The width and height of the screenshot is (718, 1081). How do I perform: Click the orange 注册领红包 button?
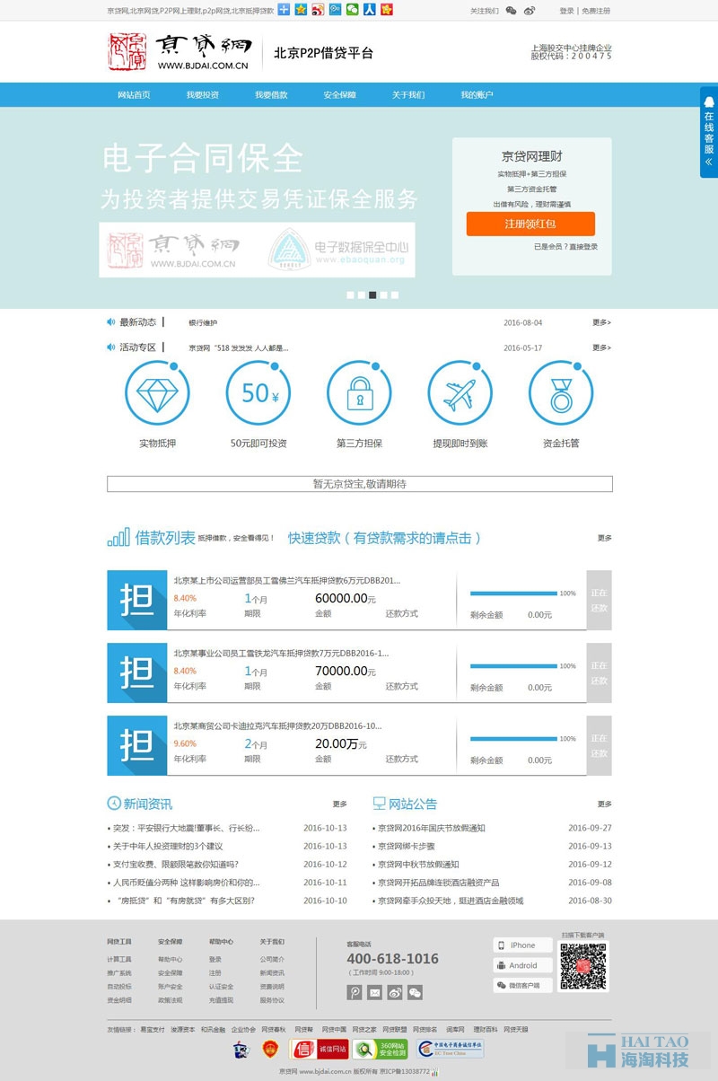(x=530, y=224)
